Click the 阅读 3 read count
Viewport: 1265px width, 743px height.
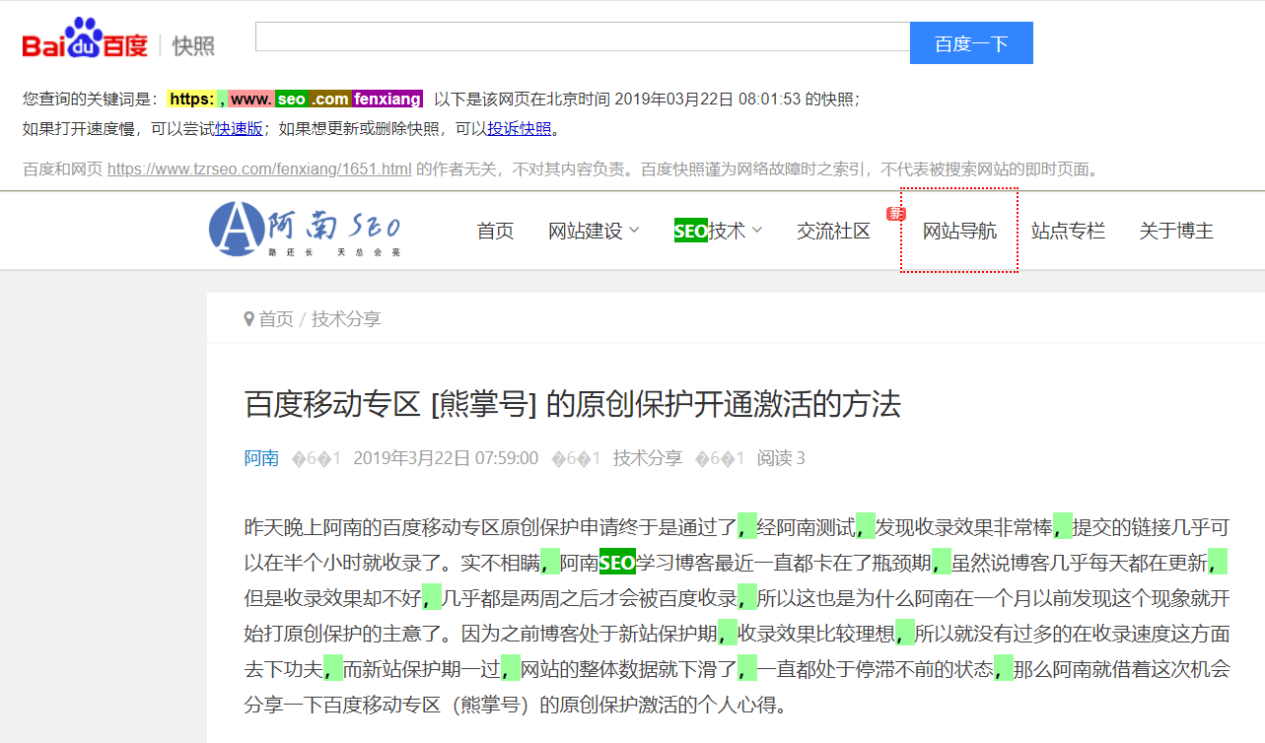[781, 457]
